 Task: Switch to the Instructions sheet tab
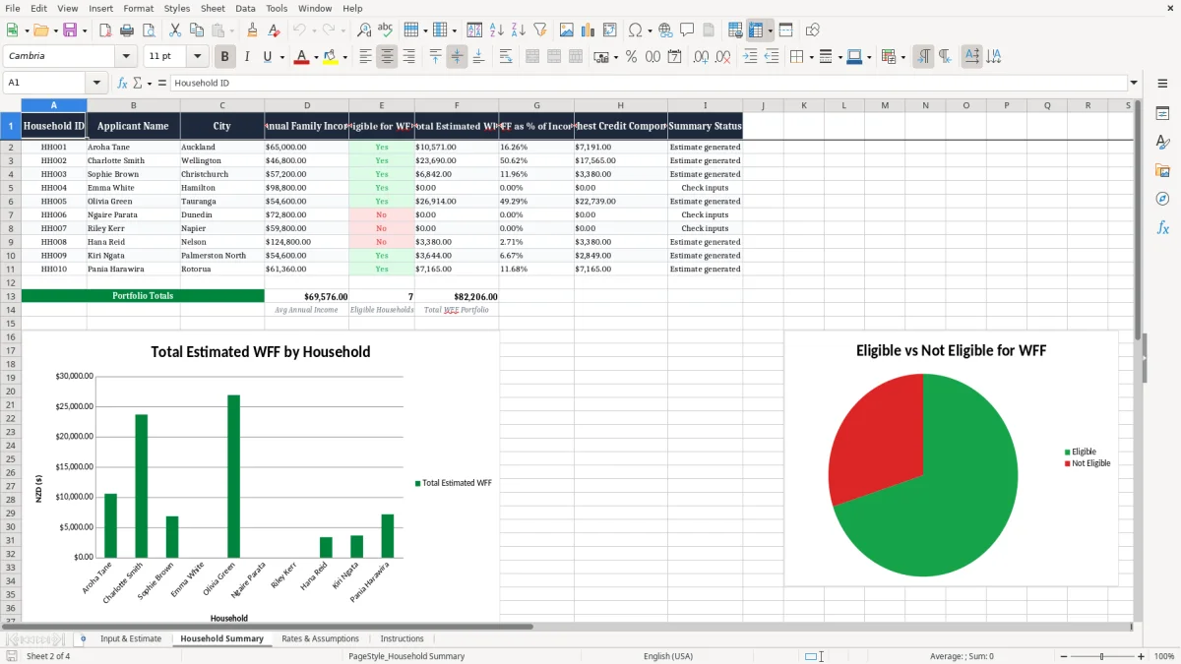point(402,638)
